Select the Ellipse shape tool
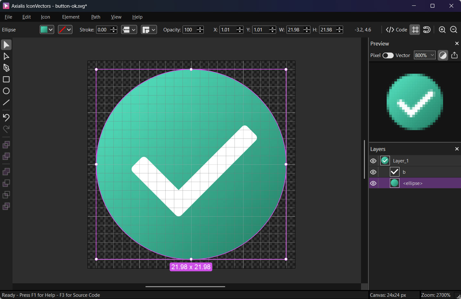The image size is (461, 299). [x=6, y=91]
